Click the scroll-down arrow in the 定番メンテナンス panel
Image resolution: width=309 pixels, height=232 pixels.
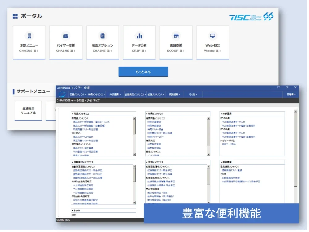point(134,155)
